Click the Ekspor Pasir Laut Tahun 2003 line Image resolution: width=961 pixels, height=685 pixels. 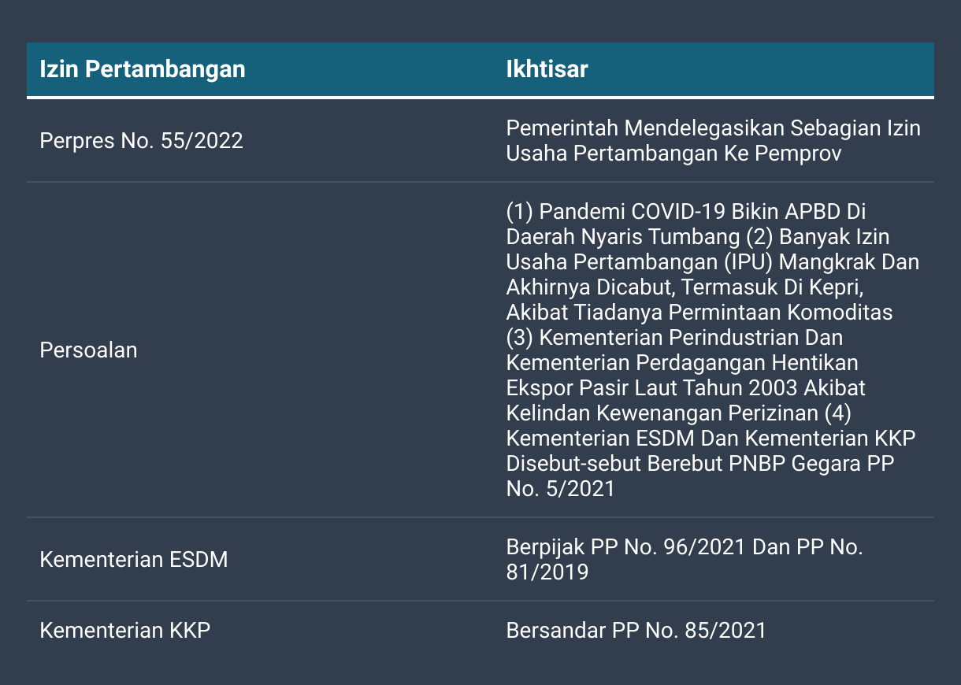686,388
